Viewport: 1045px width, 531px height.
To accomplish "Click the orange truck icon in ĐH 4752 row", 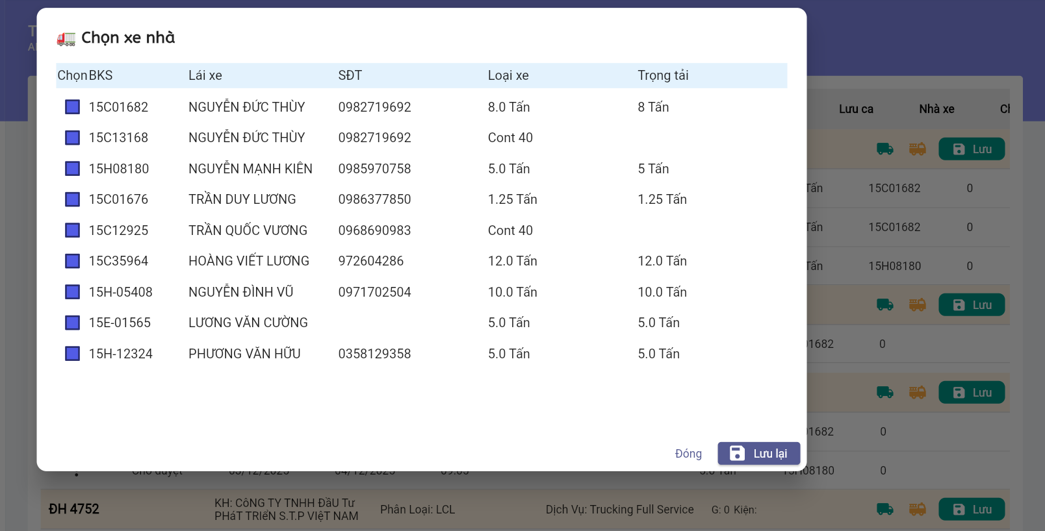I will [x=917, y=510].
